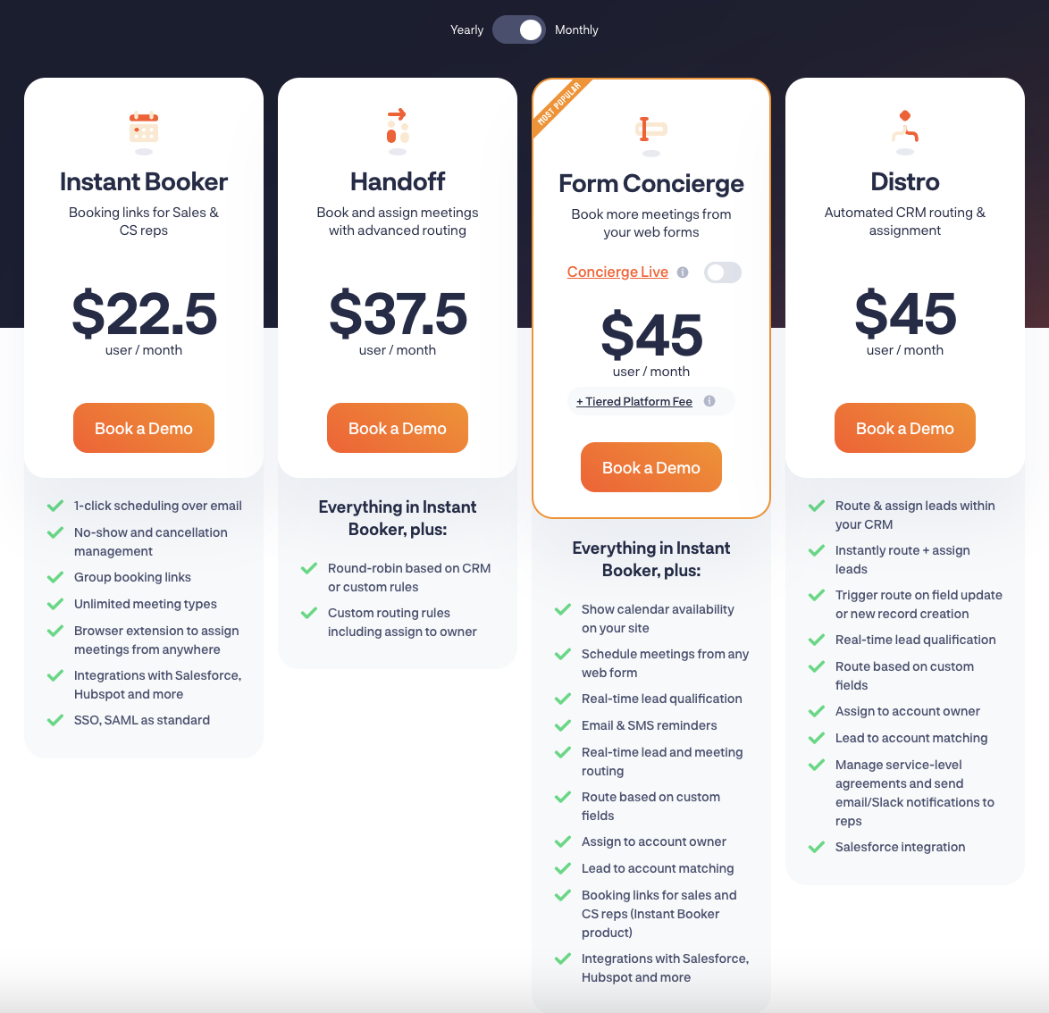Select the Yearly billing label
The width and height of the screenshot is (1049, 1013).
click(467, 29)
